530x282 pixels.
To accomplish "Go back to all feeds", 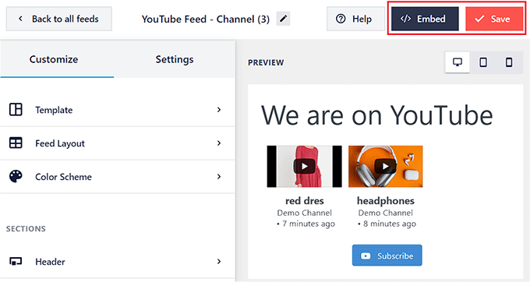I will point(58,19).
